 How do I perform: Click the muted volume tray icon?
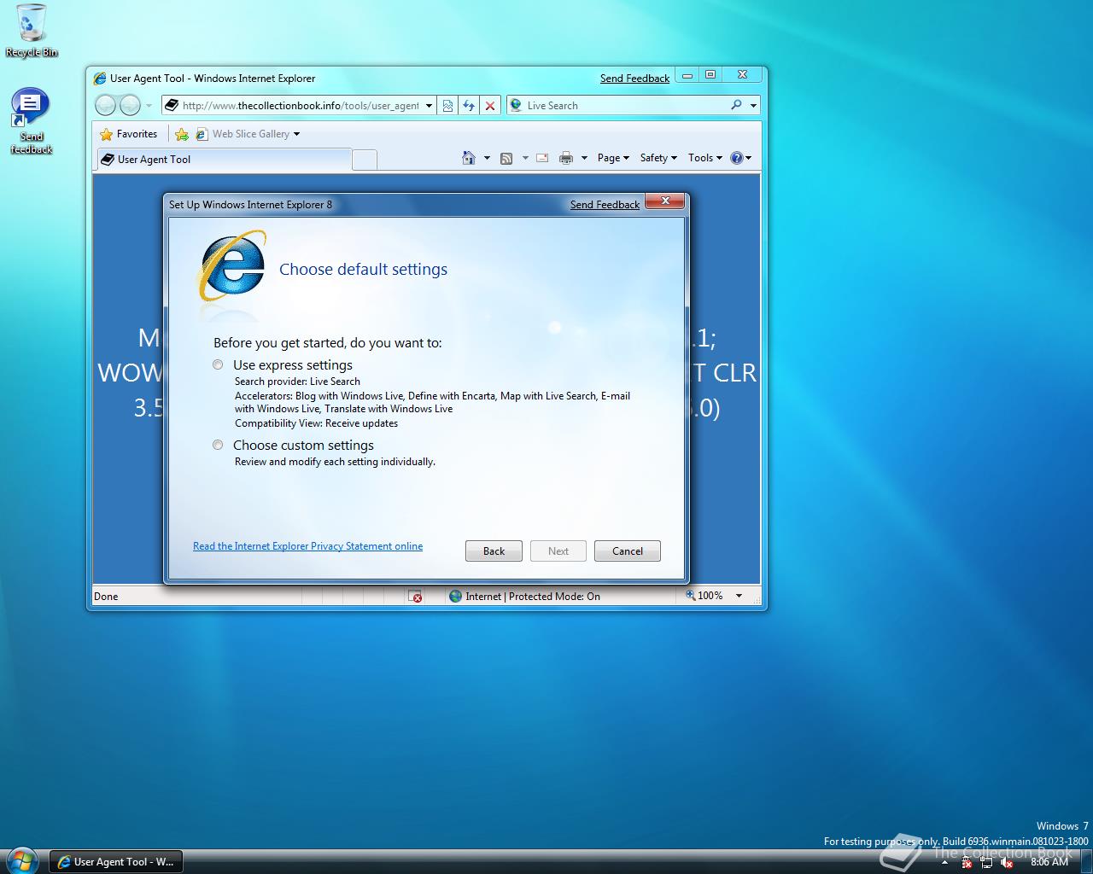pyautogui.click(x=1007, y=863)
